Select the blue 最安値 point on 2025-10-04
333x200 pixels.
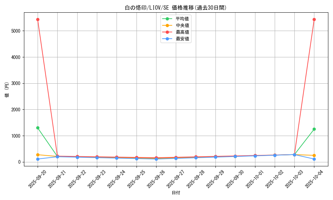coord(314,159)
